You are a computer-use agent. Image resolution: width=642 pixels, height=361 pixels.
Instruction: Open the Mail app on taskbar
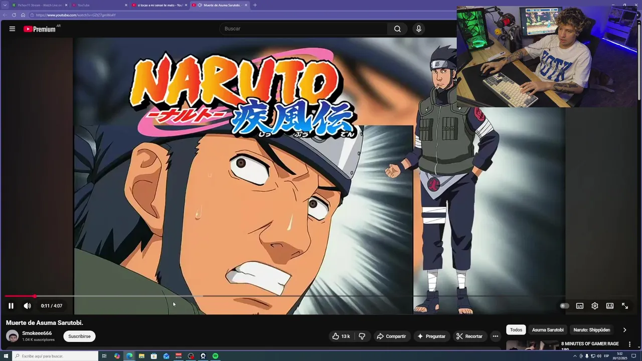pyautogui.click(x=166, y=356)
